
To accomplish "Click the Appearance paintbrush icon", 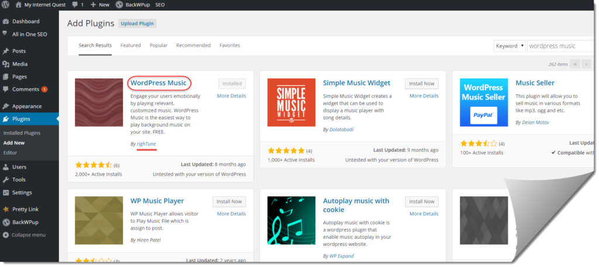I will 6,107.
